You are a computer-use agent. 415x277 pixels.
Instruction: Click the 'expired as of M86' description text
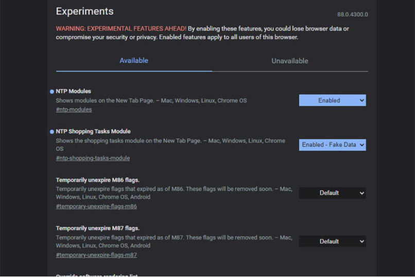[174, 193]
